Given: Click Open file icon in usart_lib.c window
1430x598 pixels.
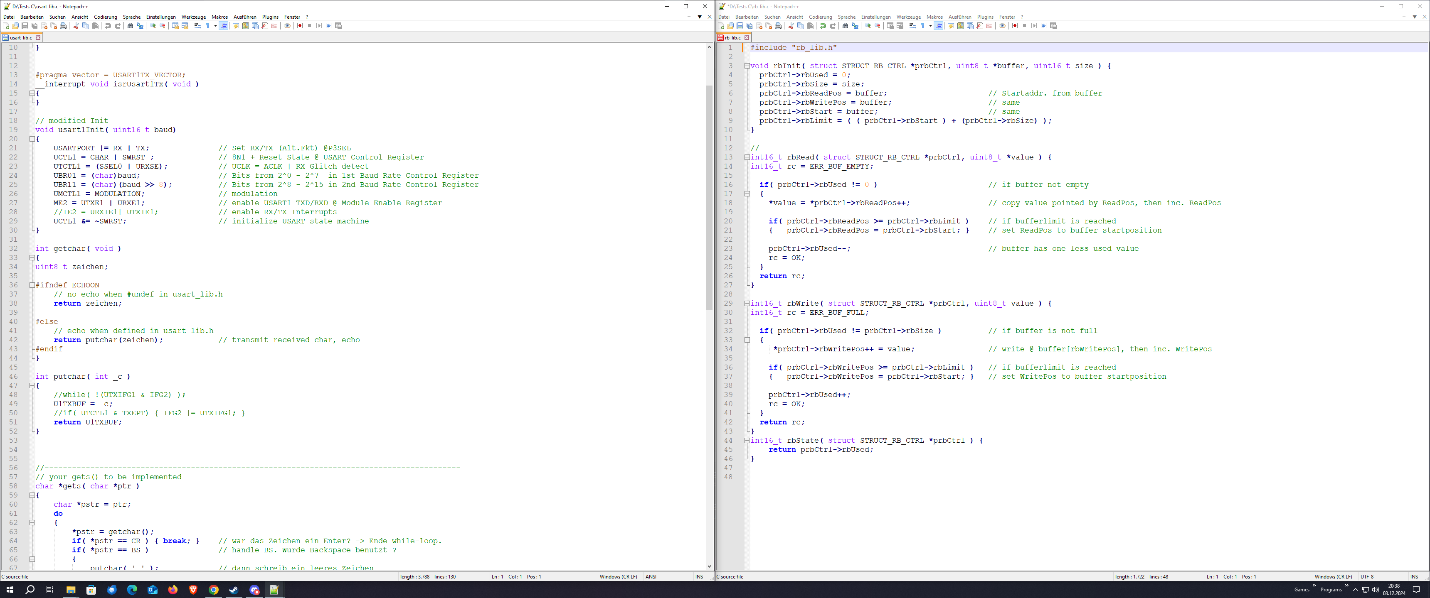Looking at the screenshot, I should point(15,26).
